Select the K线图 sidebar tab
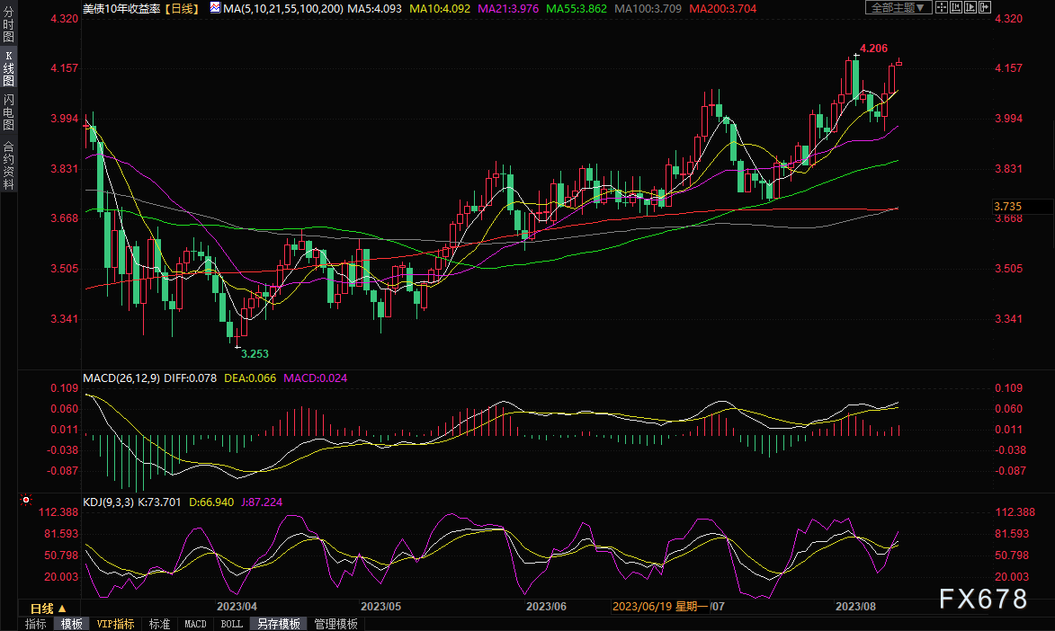 click(9, 67)
